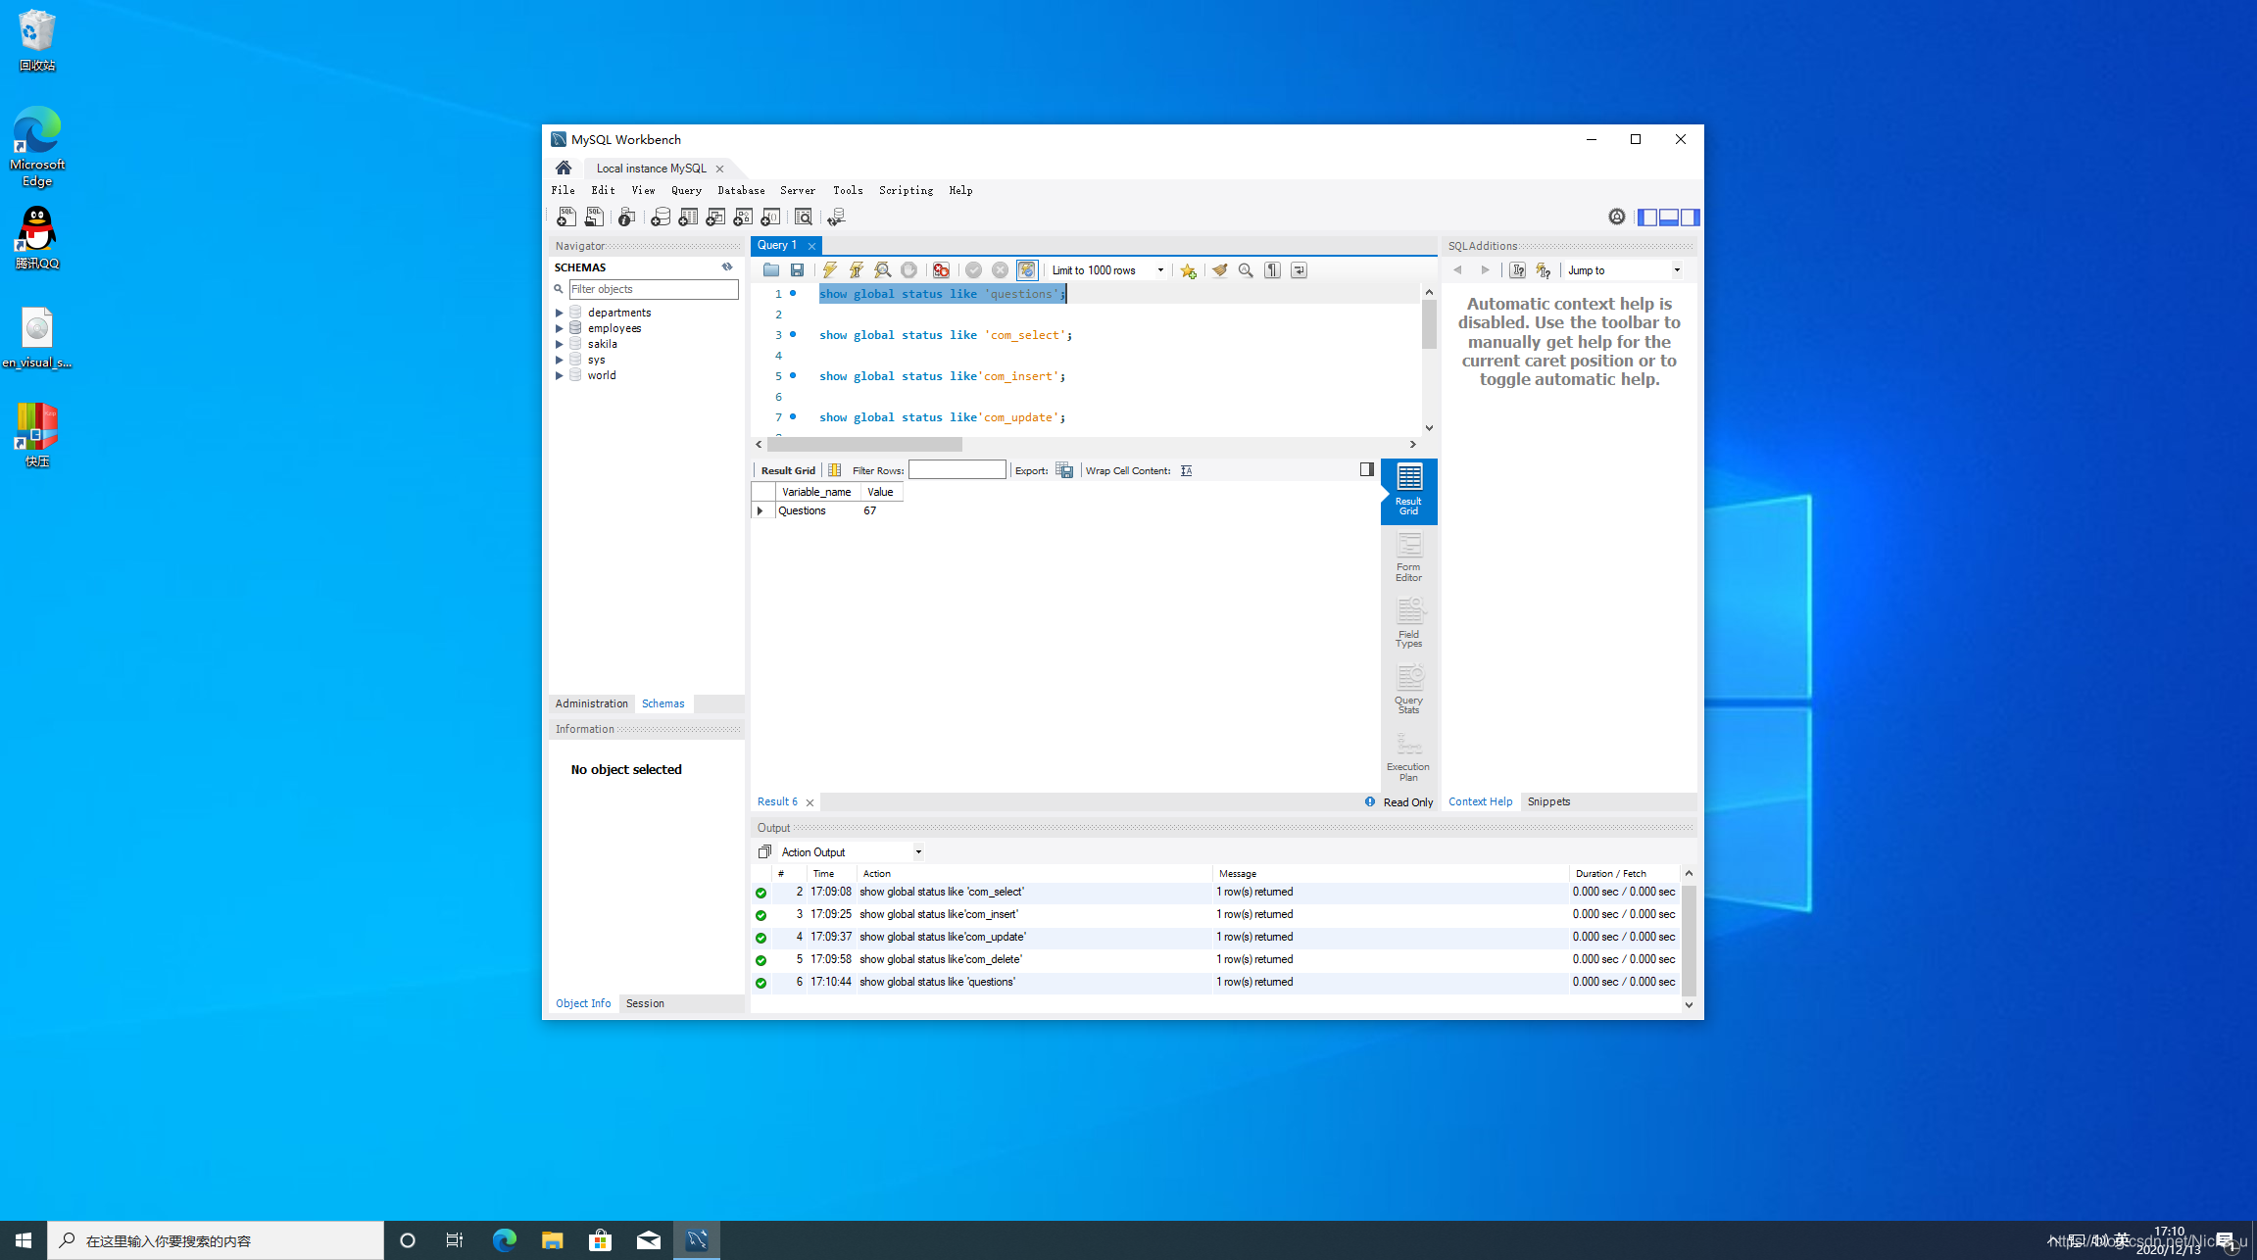Beautify query with the broom icon
Viewport: 2257px width, 1260px height.
pos(1219,270)
